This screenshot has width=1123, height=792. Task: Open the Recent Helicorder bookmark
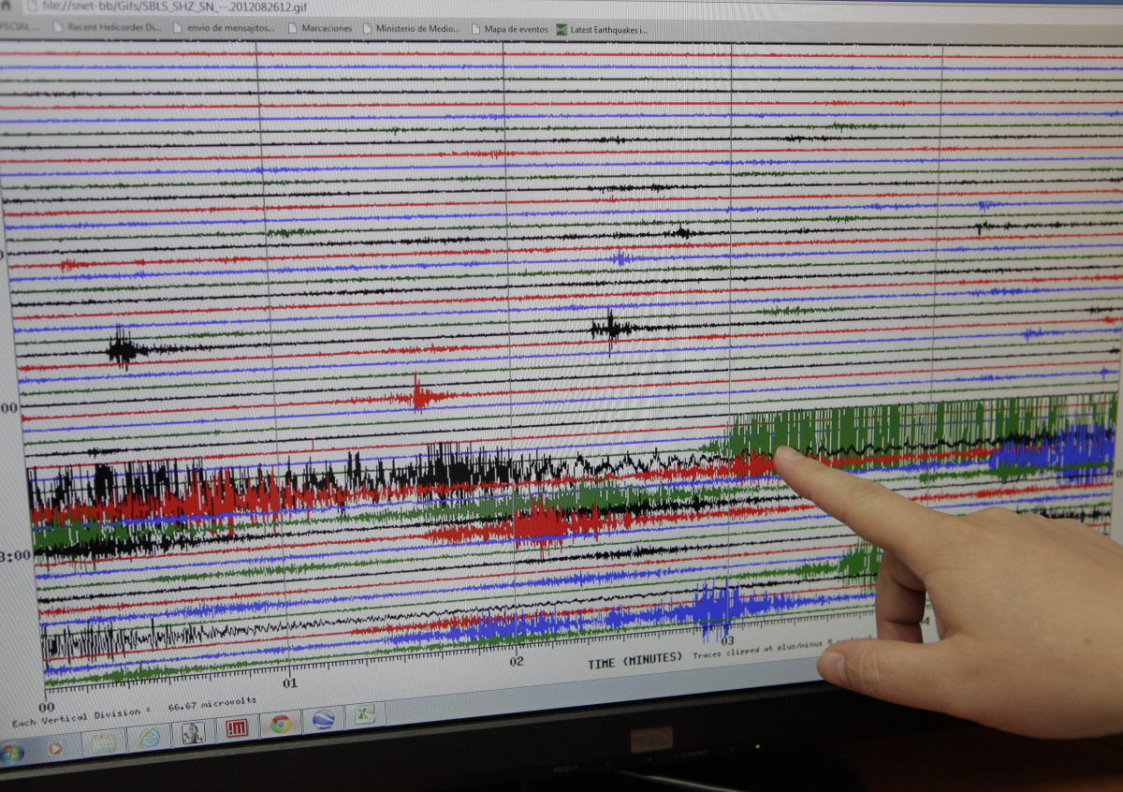click(x=107, y=28)
